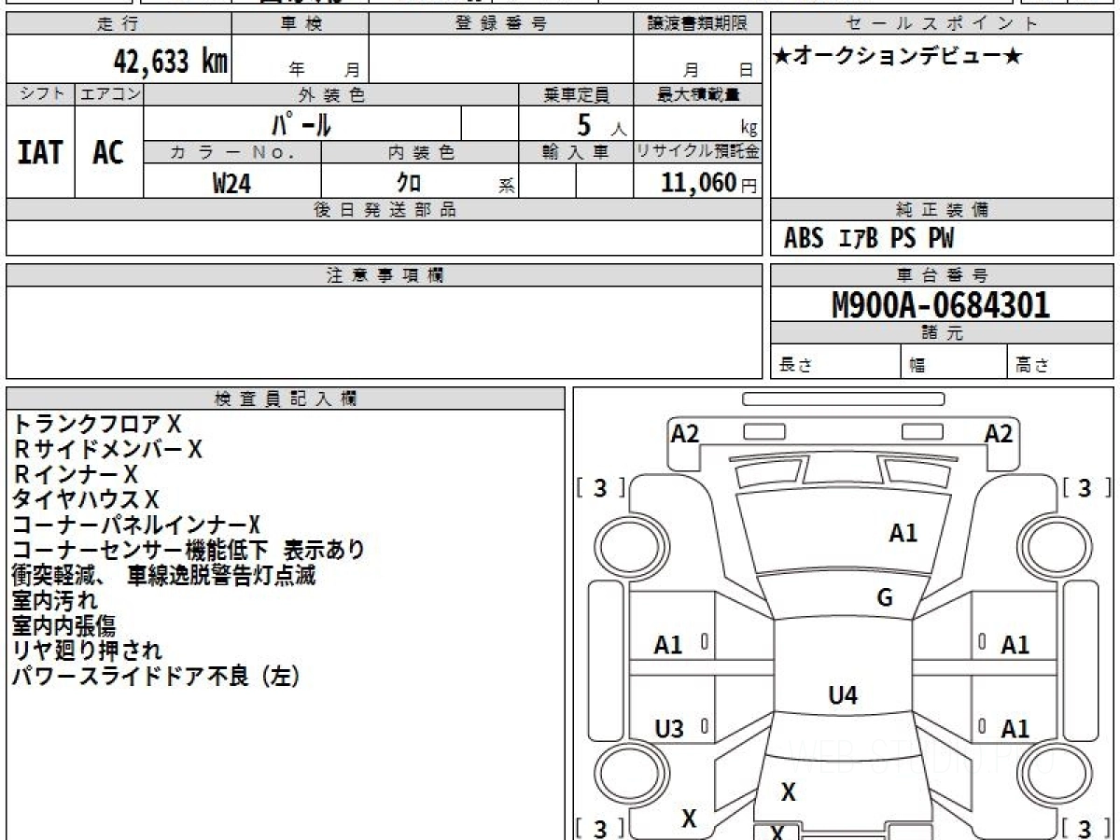Image resolution: width=1120 pixels, height=840 pixels.
Task: Select the U4 mark on the roof
Action: [843, 694]
